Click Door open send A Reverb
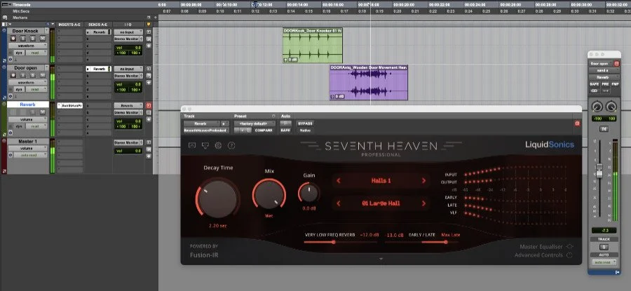The height and width of the screenshot is (291, 631). [99, 69]
